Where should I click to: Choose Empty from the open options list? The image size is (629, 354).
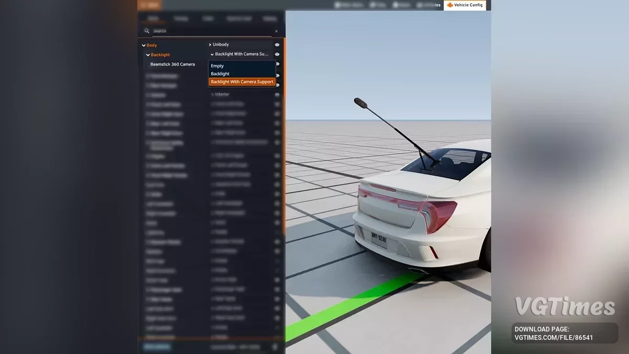[216, 66]
